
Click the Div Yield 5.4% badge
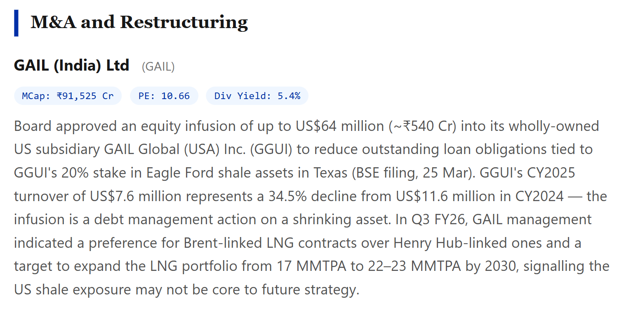pyautogui.click(x=257, y=96)
